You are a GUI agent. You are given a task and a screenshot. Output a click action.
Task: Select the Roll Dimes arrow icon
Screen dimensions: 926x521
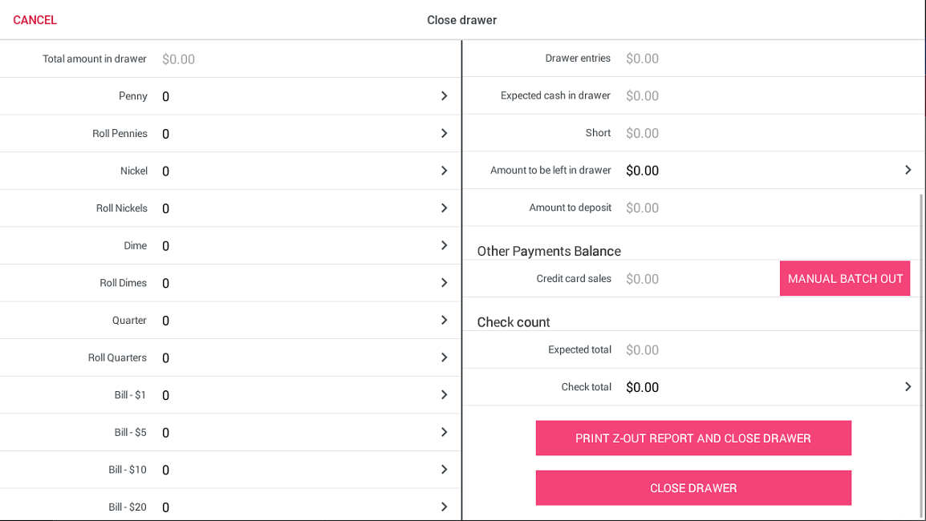click(444, 283)
